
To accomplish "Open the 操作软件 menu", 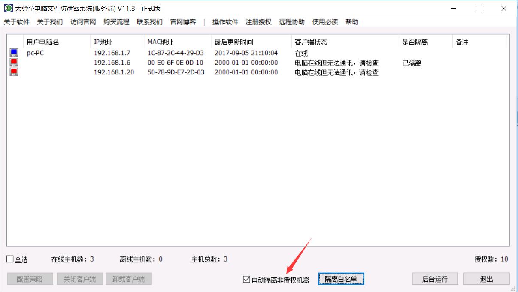I will [225, 22].
